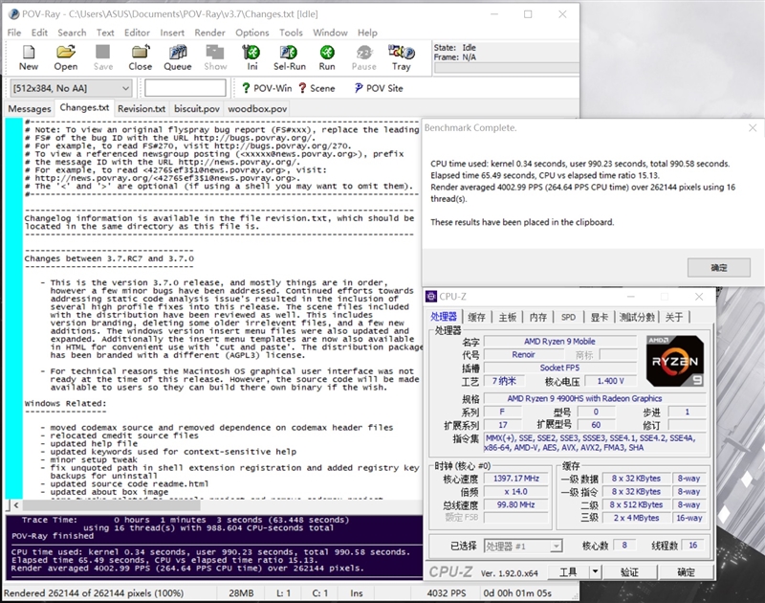Switch to the biscuit.pov tab
The image size is (765, 603).
(196, 109)
